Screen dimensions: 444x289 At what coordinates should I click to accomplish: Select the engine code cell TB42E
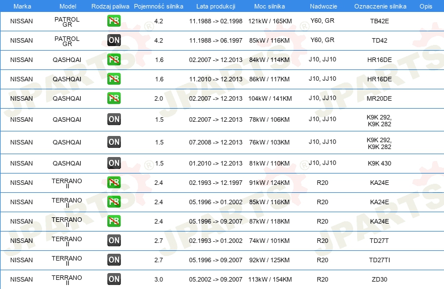[x=379, y=21]
